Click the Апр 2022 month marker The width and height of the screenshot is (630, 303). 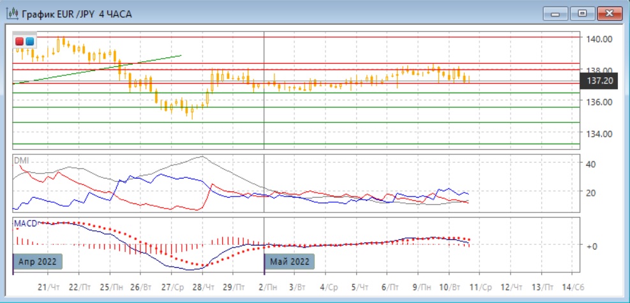[x=38, y=261]
